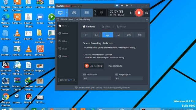This screenshot has width=196, height=110.
Task: Select the Escritor desk image file
Action: [40, 82]
